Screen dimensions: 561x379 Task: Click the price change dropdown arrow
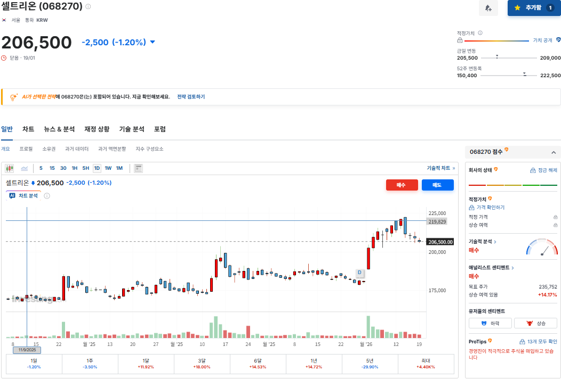point(153,42)
